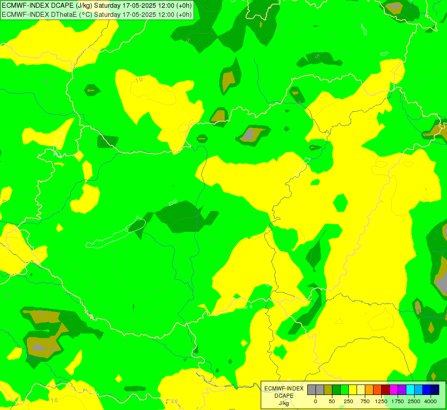Click the legend value 0
This screenshot has width=447, height=410.
[x=316, y=401]
